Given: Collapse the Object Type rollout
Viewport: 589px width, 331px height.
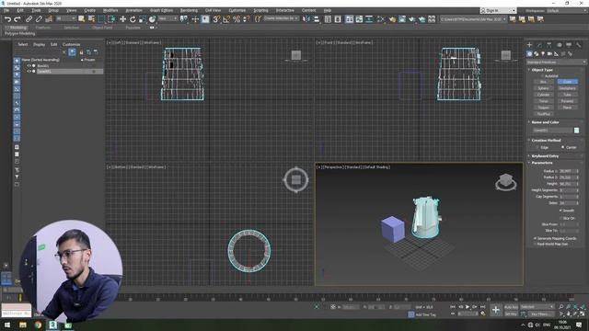Looking at the screenshot, I should [x=542, y=70].
